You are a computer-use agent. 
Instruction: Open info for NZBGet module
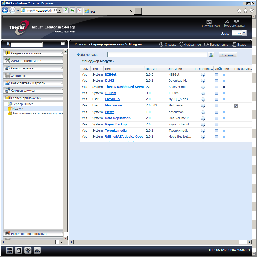click(203, 75)
